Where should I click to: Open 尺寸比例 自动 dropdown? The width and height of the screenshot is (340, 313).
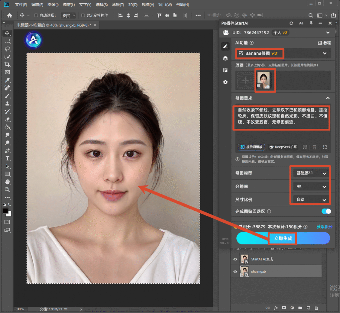coord(311,199)
